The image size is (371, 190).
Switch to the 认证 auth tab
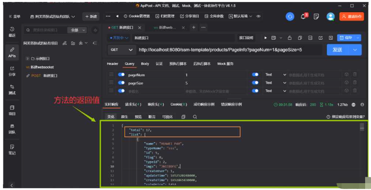tap(159, 63)
